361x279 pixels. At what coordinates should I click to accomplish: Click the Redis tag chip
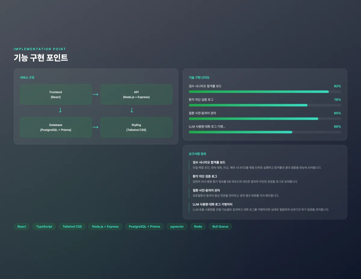(x=198, y=227)
